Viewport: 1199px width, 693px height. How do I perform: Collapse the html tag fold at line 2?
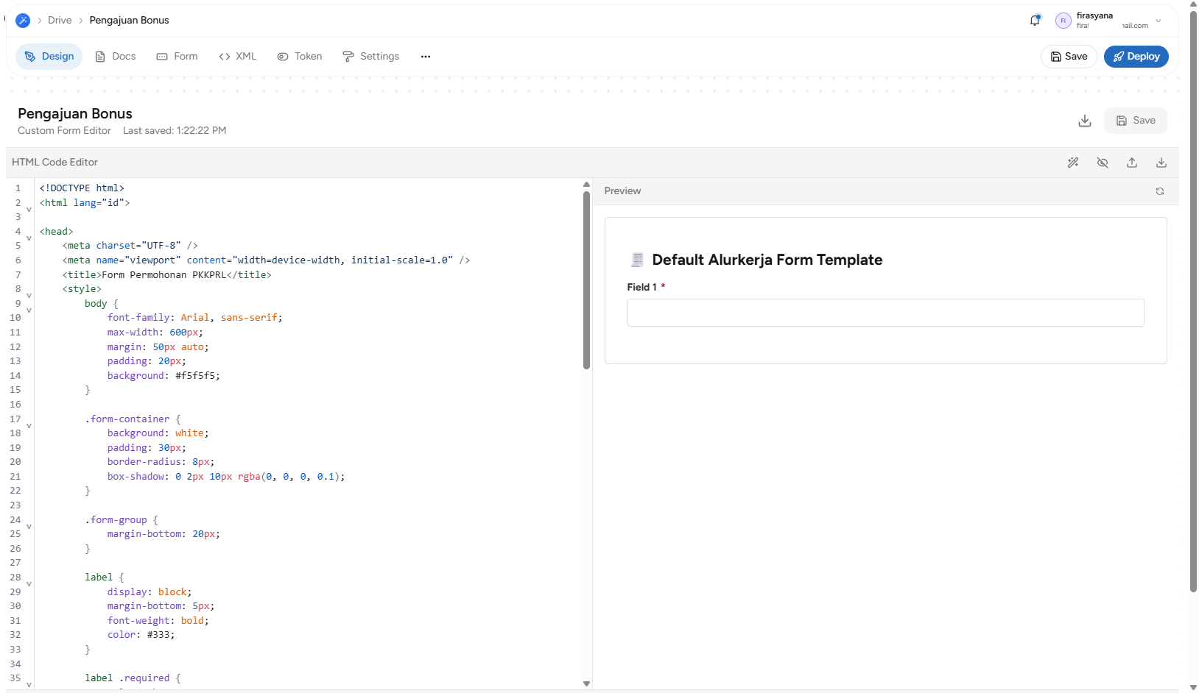(29, 210)
